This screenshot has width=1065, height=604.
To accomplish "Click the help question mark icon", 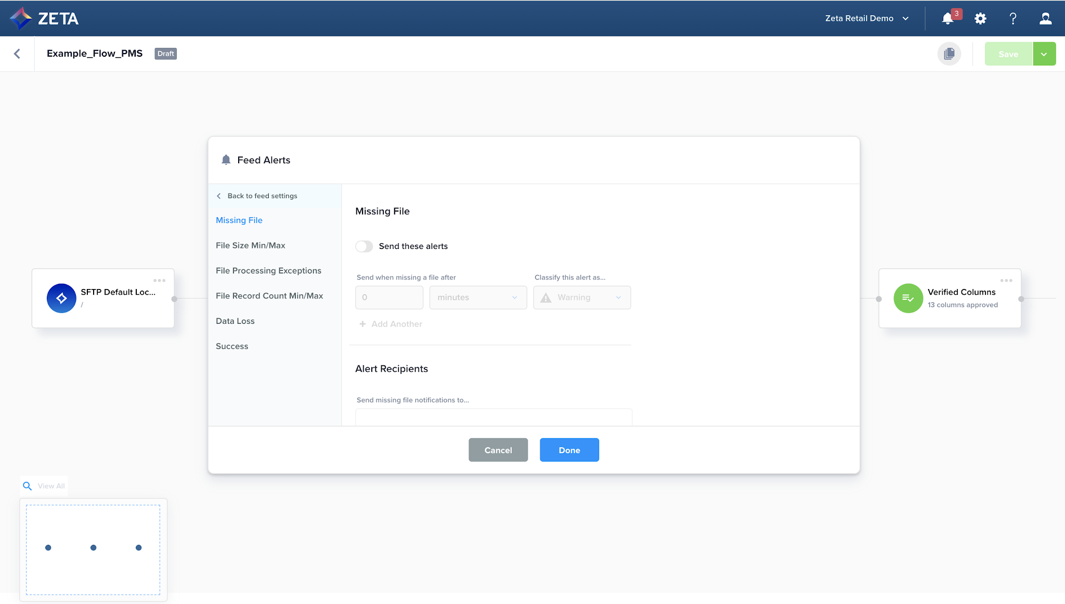I will pos(1012,19).
